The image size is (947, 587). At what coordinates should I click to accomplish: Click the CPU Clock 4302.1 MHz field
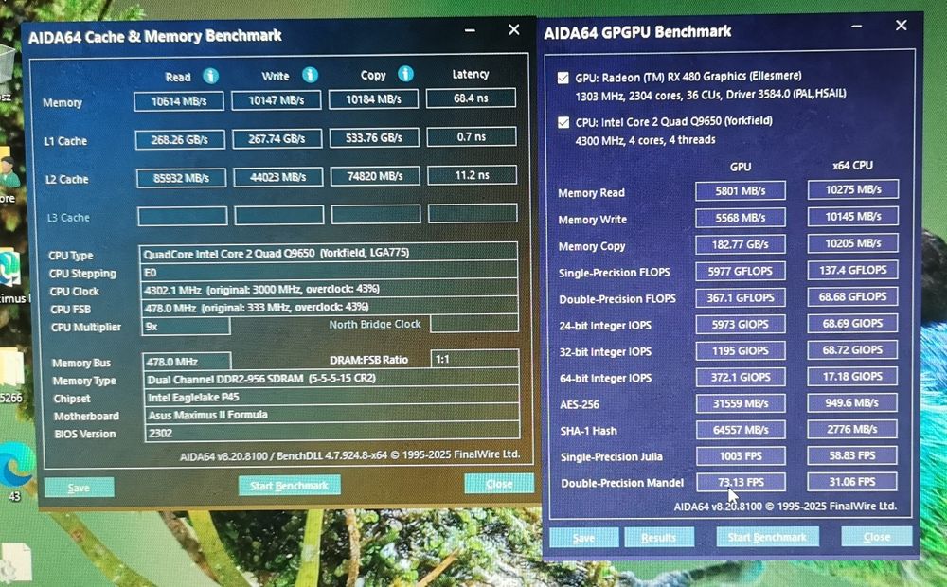point(330,289)
